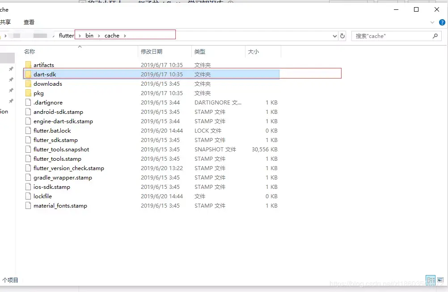
Task: Open the 查看 ribbon tab
Action: pyautogui.click(x=29, y=22)
